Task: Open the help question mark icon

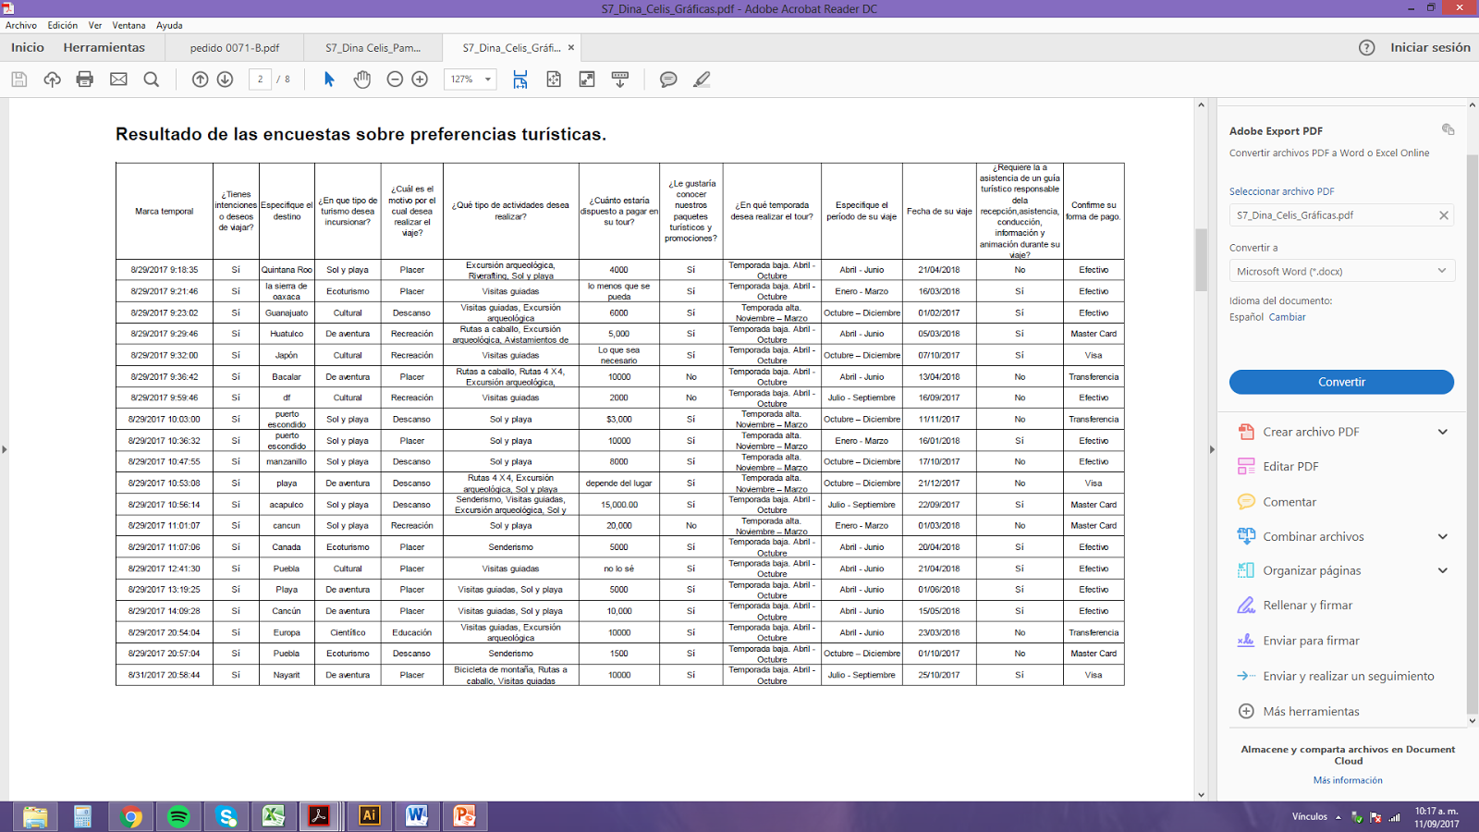Action: pyautogui.click(x=1366, y=48)
